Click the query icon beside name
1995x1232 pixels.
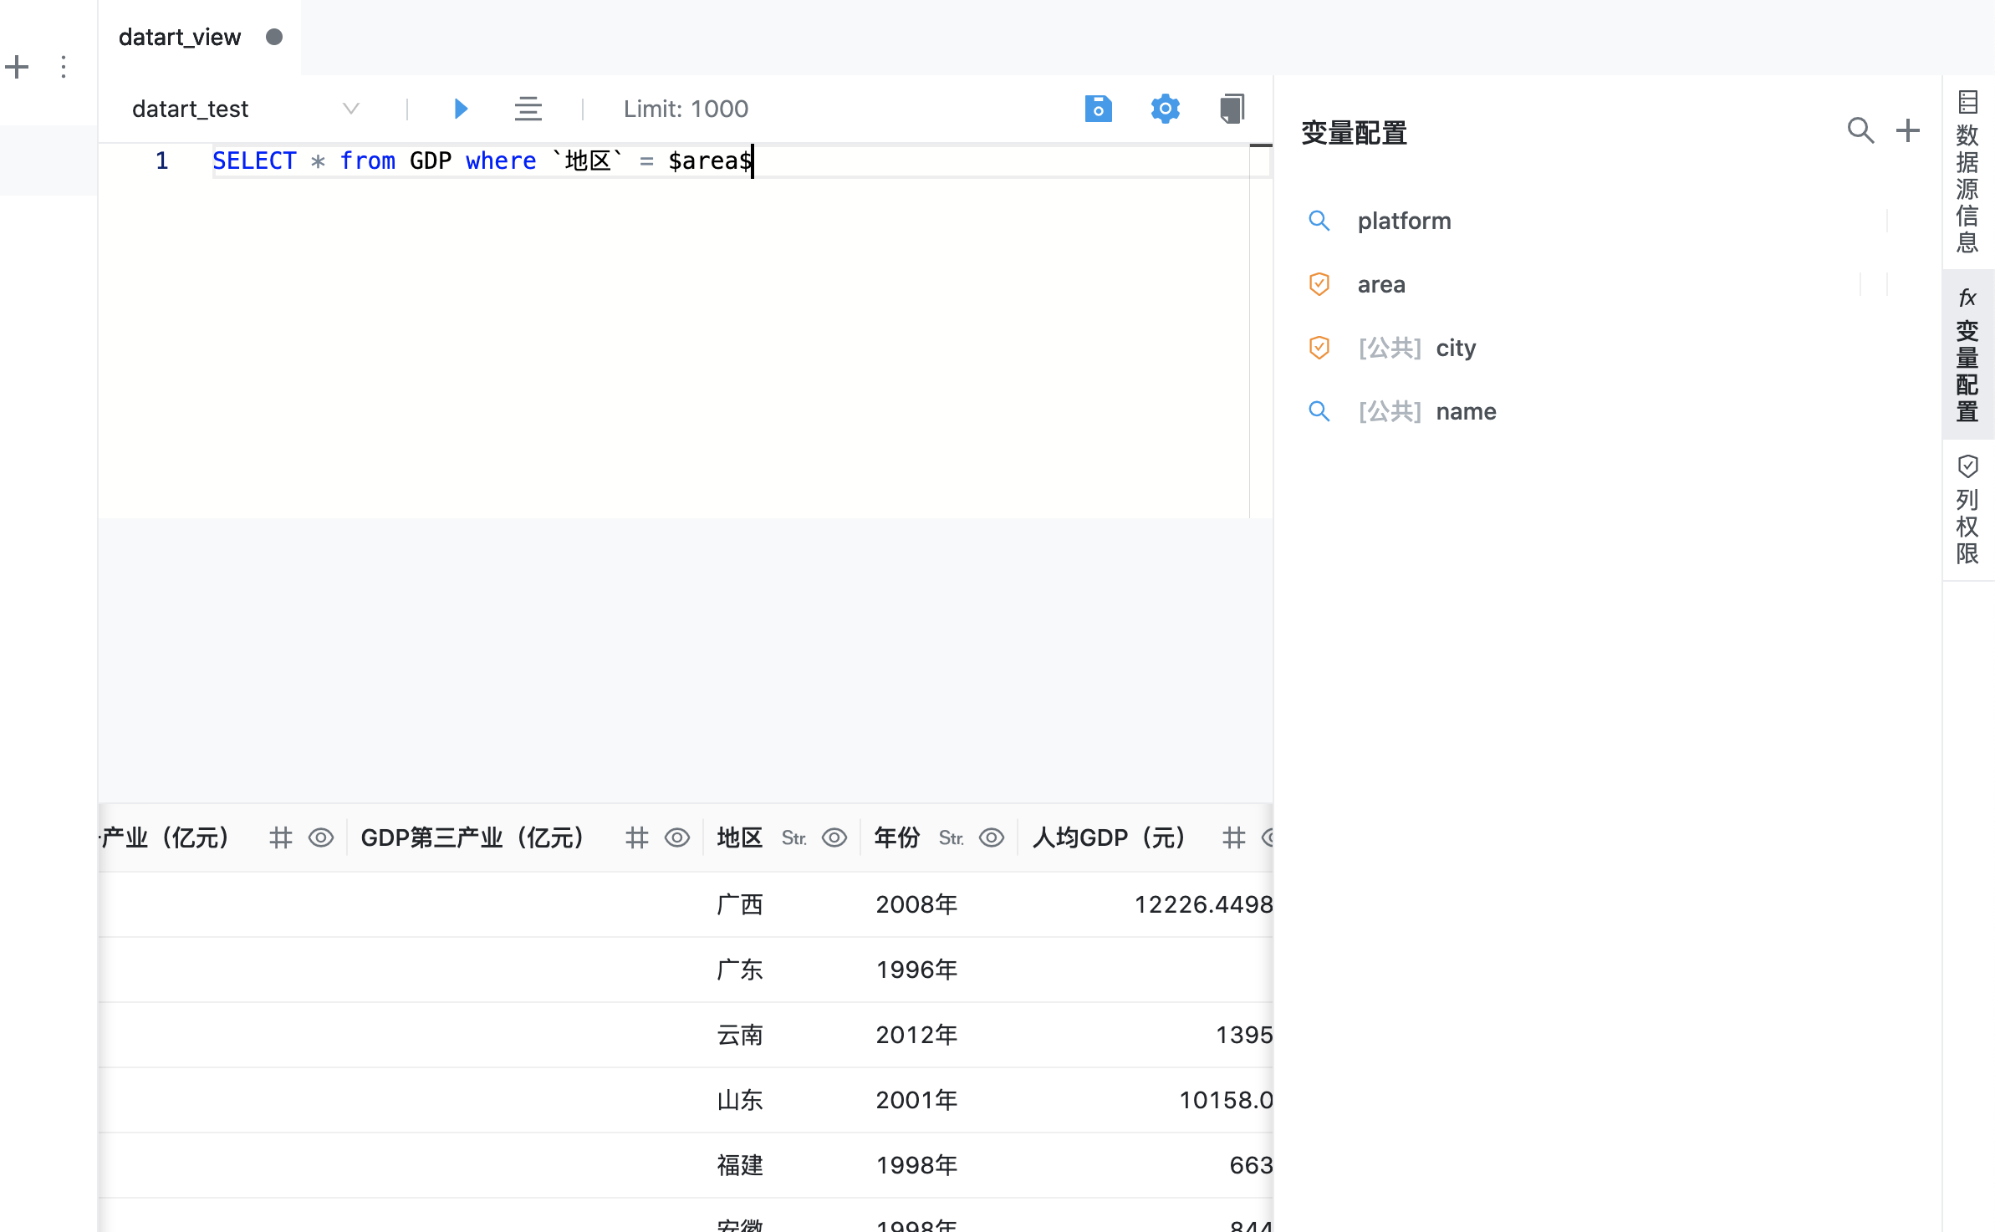[1319, 411]
